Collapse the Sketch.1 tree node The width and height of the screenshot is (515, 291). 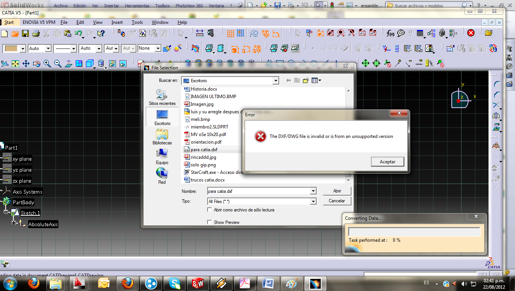click(6, 213)
